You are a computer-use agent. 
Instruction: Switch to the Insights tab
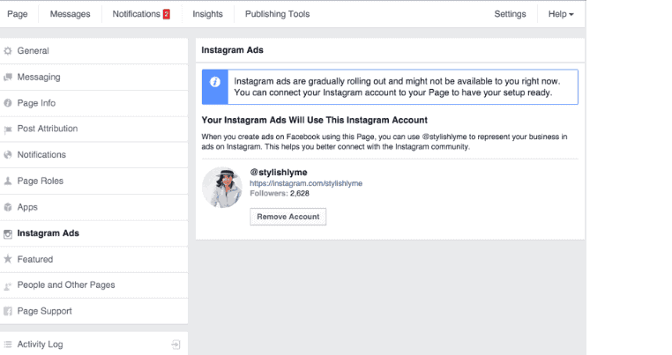tap(208, 14)
